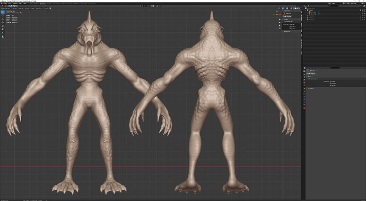Open the Texture checker properties tab
366x201 pixels.
(x=304, y=108)
